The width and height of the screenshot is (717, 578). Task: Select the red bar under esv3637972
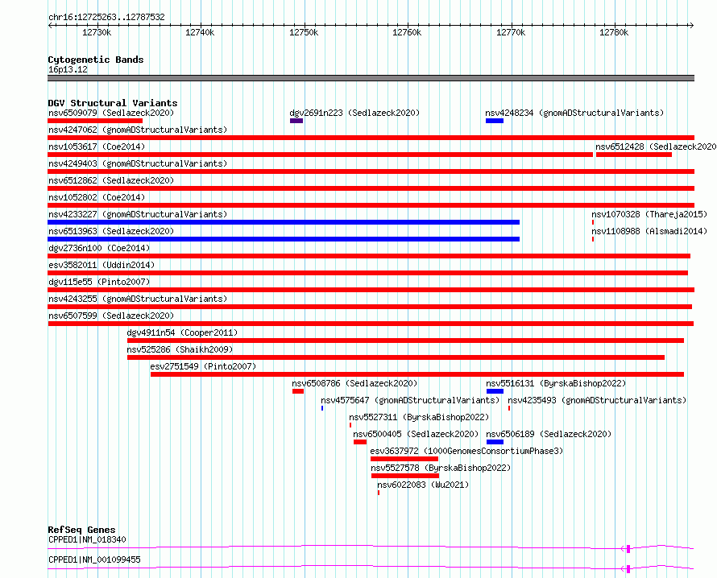[x=404, y=459]
